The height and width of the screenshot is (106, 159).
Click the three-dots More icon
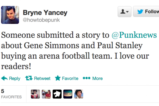[87, 78]
